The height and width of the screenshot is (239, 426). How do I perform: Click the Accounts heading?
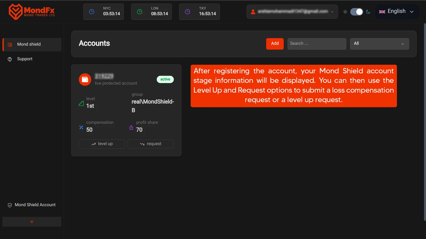pos(94,44)
